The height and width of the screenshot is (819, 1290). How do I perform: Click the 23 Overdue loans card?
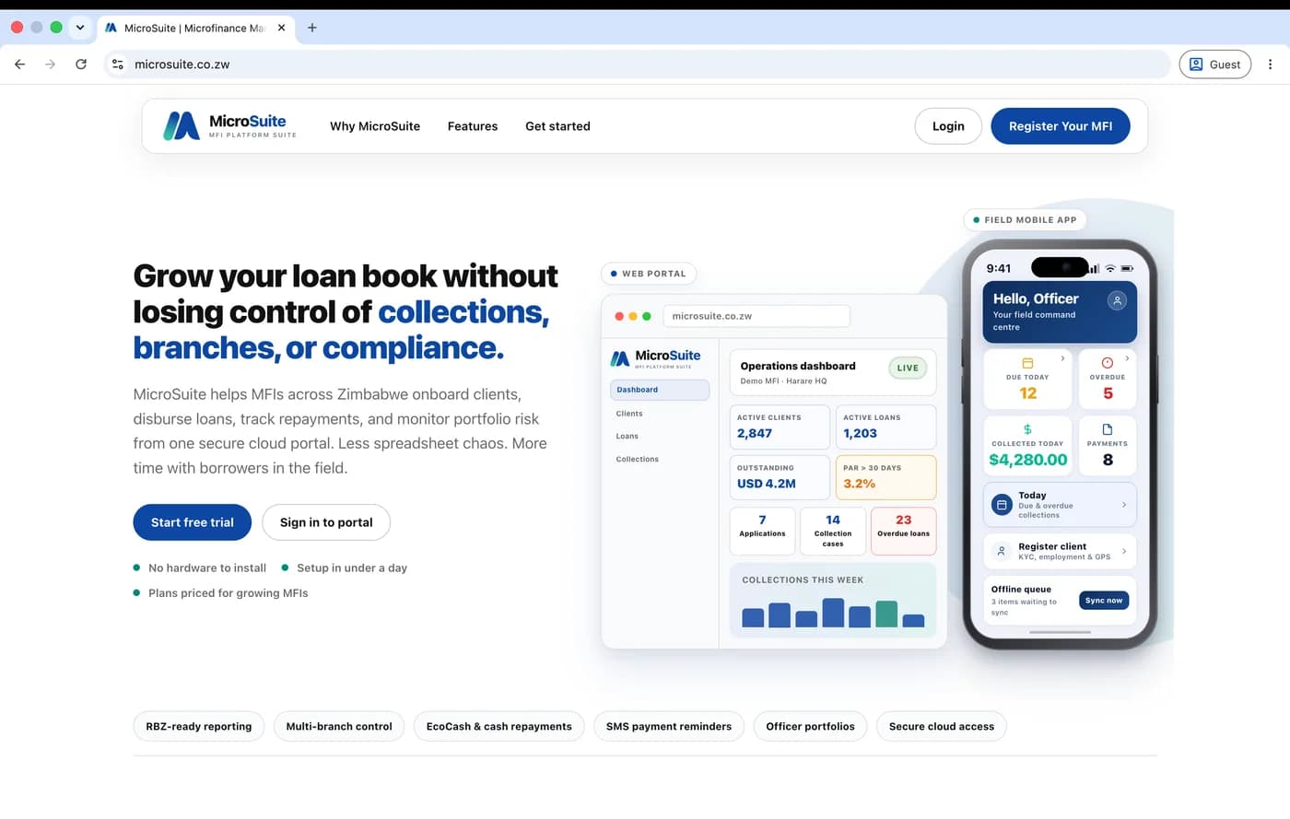[904, 531]
